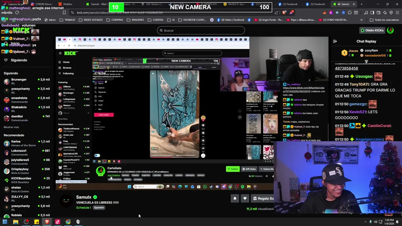Open the Brave media playlist music icon

(x=366, y=13)
